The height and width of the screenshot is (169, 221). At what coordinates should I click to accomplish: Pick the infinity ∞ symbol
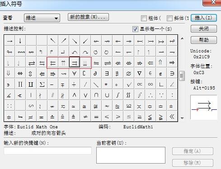(150, 84)
